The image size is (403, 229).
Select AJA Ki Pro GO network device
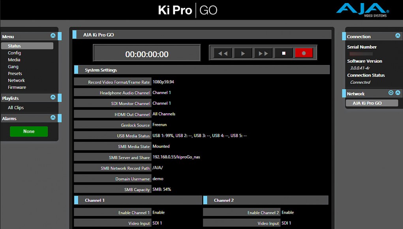click(x=372, y=103)
